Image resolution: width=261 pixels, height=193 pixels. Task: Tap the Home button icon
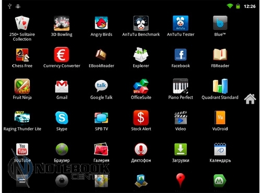coord(250,99)
